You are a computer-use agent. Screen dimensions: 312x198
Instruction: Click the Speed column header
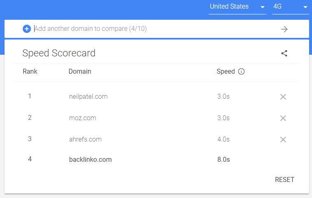point(226,72)
